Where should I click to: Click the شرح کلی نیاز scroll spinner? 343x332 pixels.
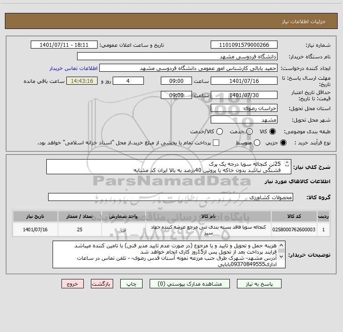click(x=287, y=164)
